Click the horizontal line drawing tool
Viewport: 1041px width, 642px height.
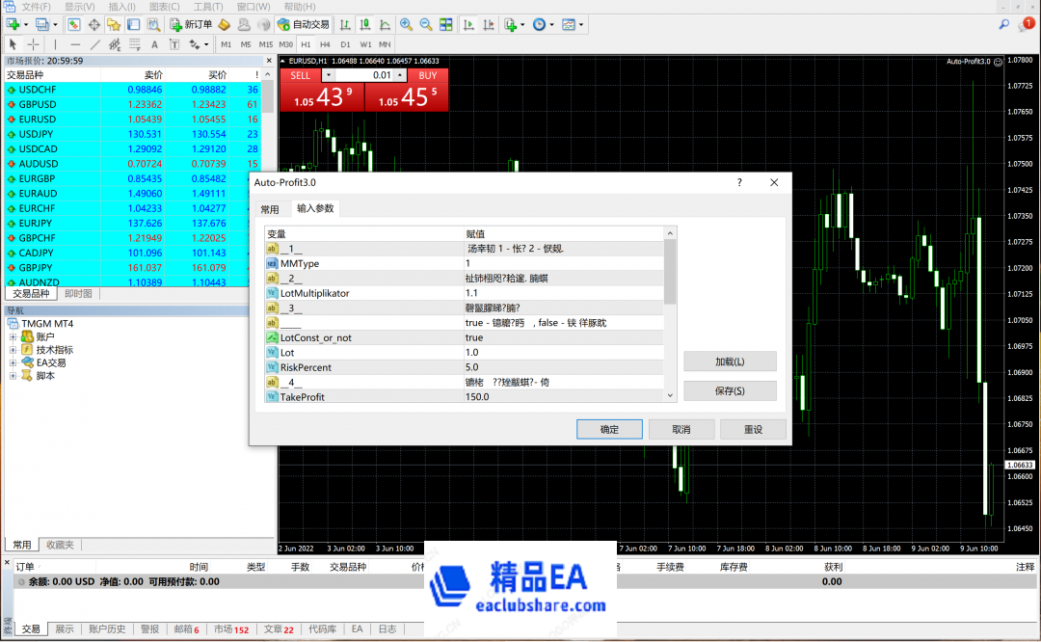point(73,43)
